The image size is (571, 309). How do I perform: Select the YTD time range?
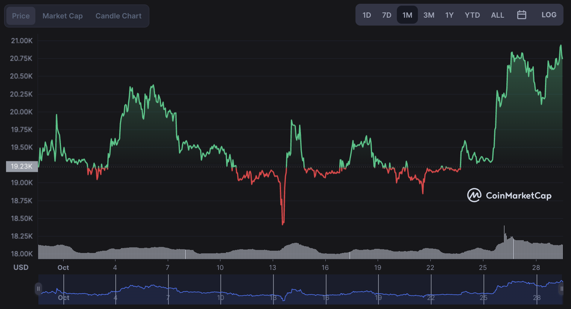point(472,15)
